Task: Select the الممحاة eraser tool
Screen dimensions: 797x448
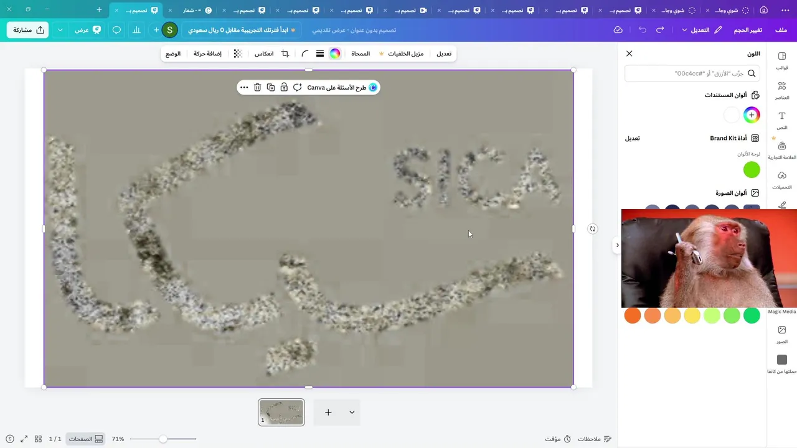Action: click(361, 54)
